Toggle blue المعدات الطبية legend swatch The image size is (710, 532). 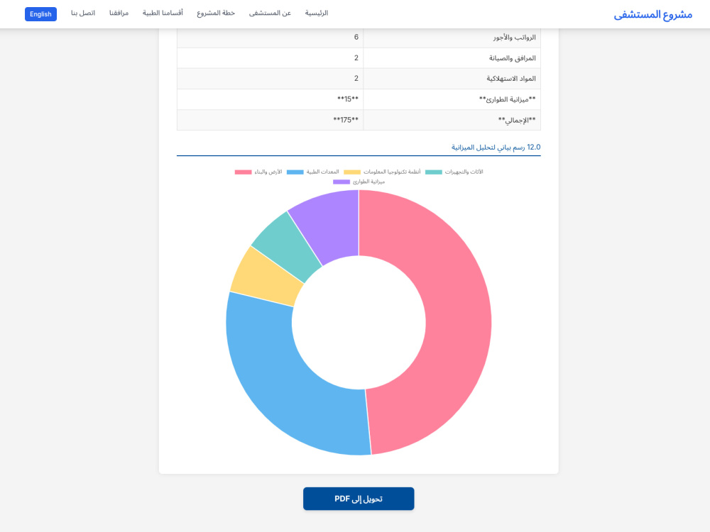pos(295,172)
